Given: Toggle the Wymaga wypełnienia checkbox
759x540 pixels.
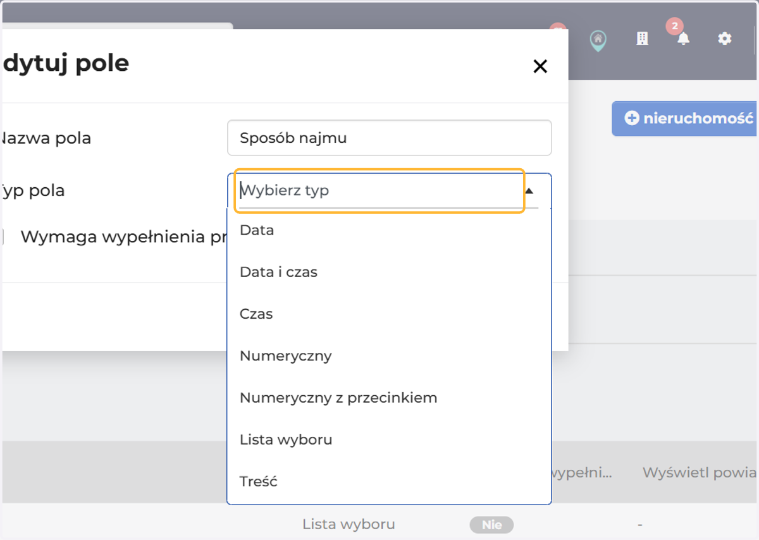Looking at the screenshot, I should pos(2,237).
